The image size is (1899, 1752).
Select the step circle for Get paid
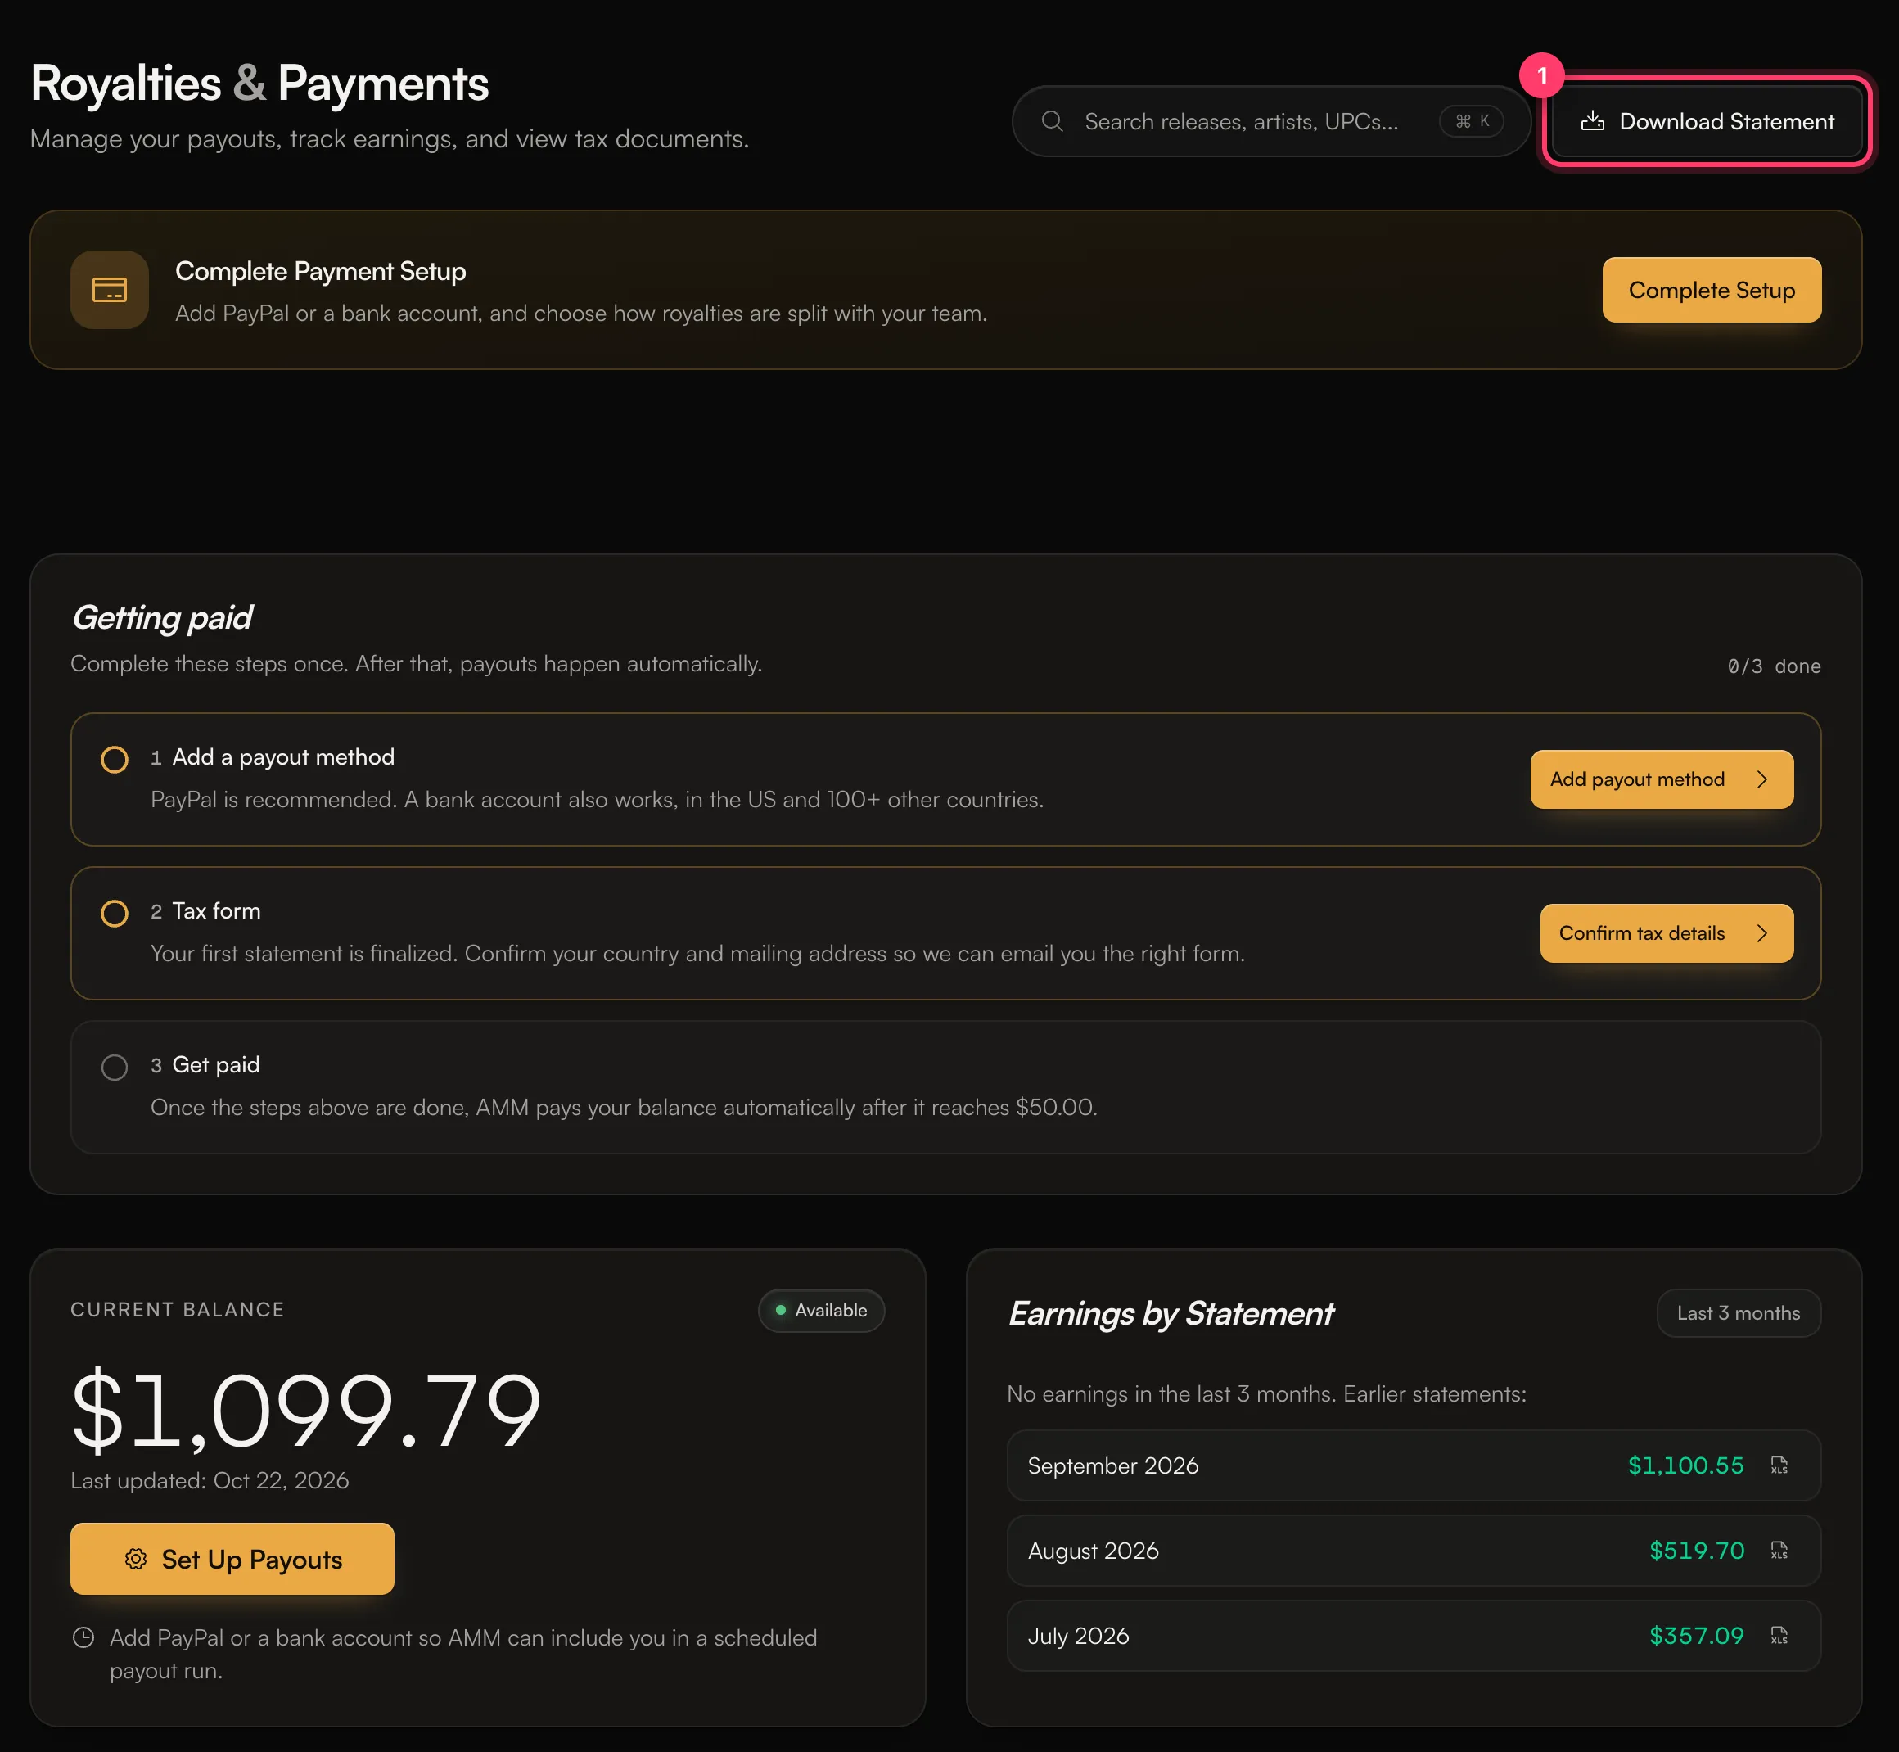[x=115, y=1068]
